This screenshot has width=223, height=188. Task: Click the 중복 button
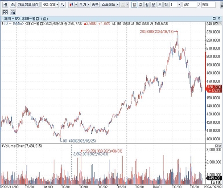tap(95, 5)
